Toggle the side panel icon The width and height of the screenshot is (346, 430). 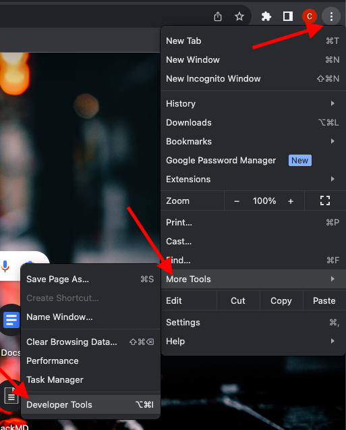pos(287,16)
